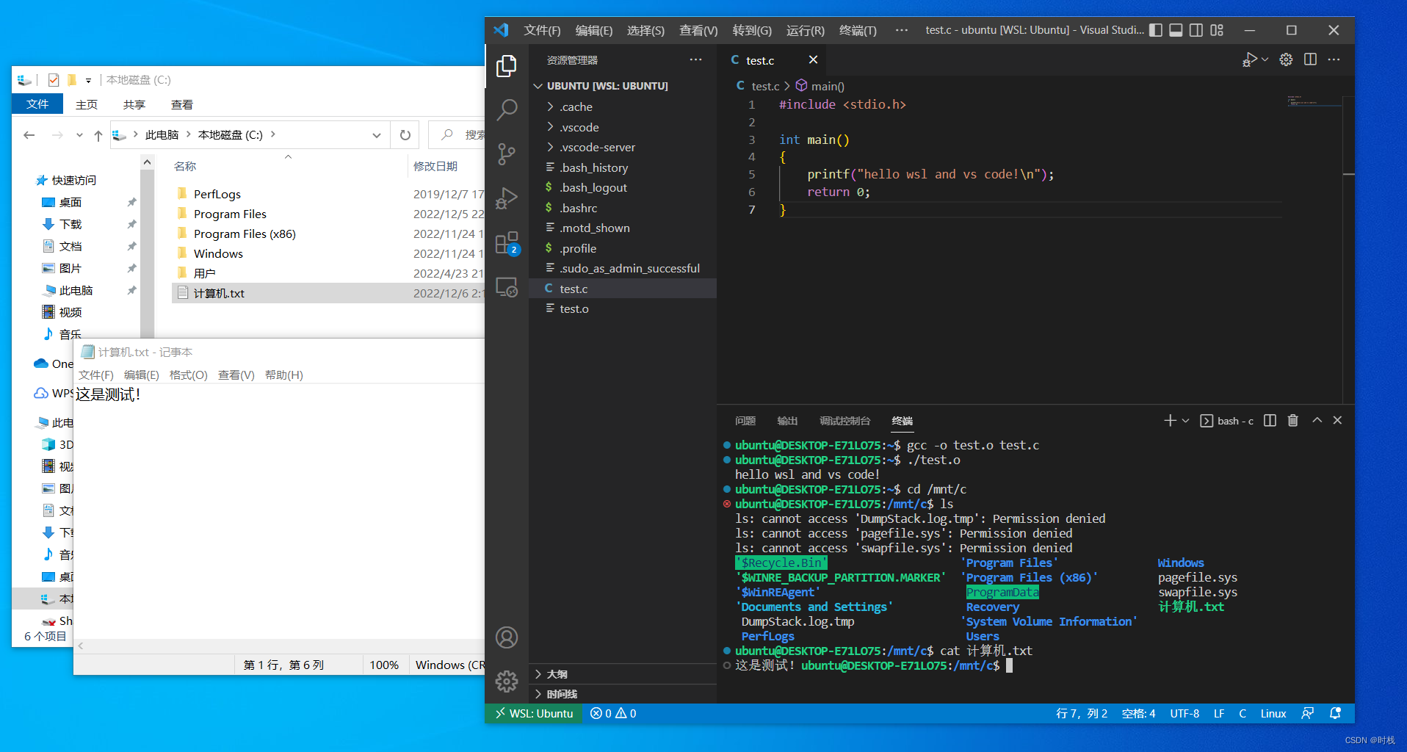Open .bash_history file in Explorer
The image size is (1407, 752).
[x=623, y=167]
